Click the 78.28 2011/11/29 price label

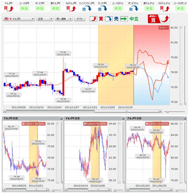[101, 66]
